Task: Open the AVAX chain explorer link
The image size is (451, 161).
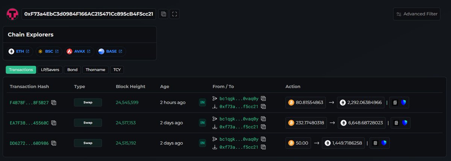Action: pyautogui.click(x=79, y=51)
